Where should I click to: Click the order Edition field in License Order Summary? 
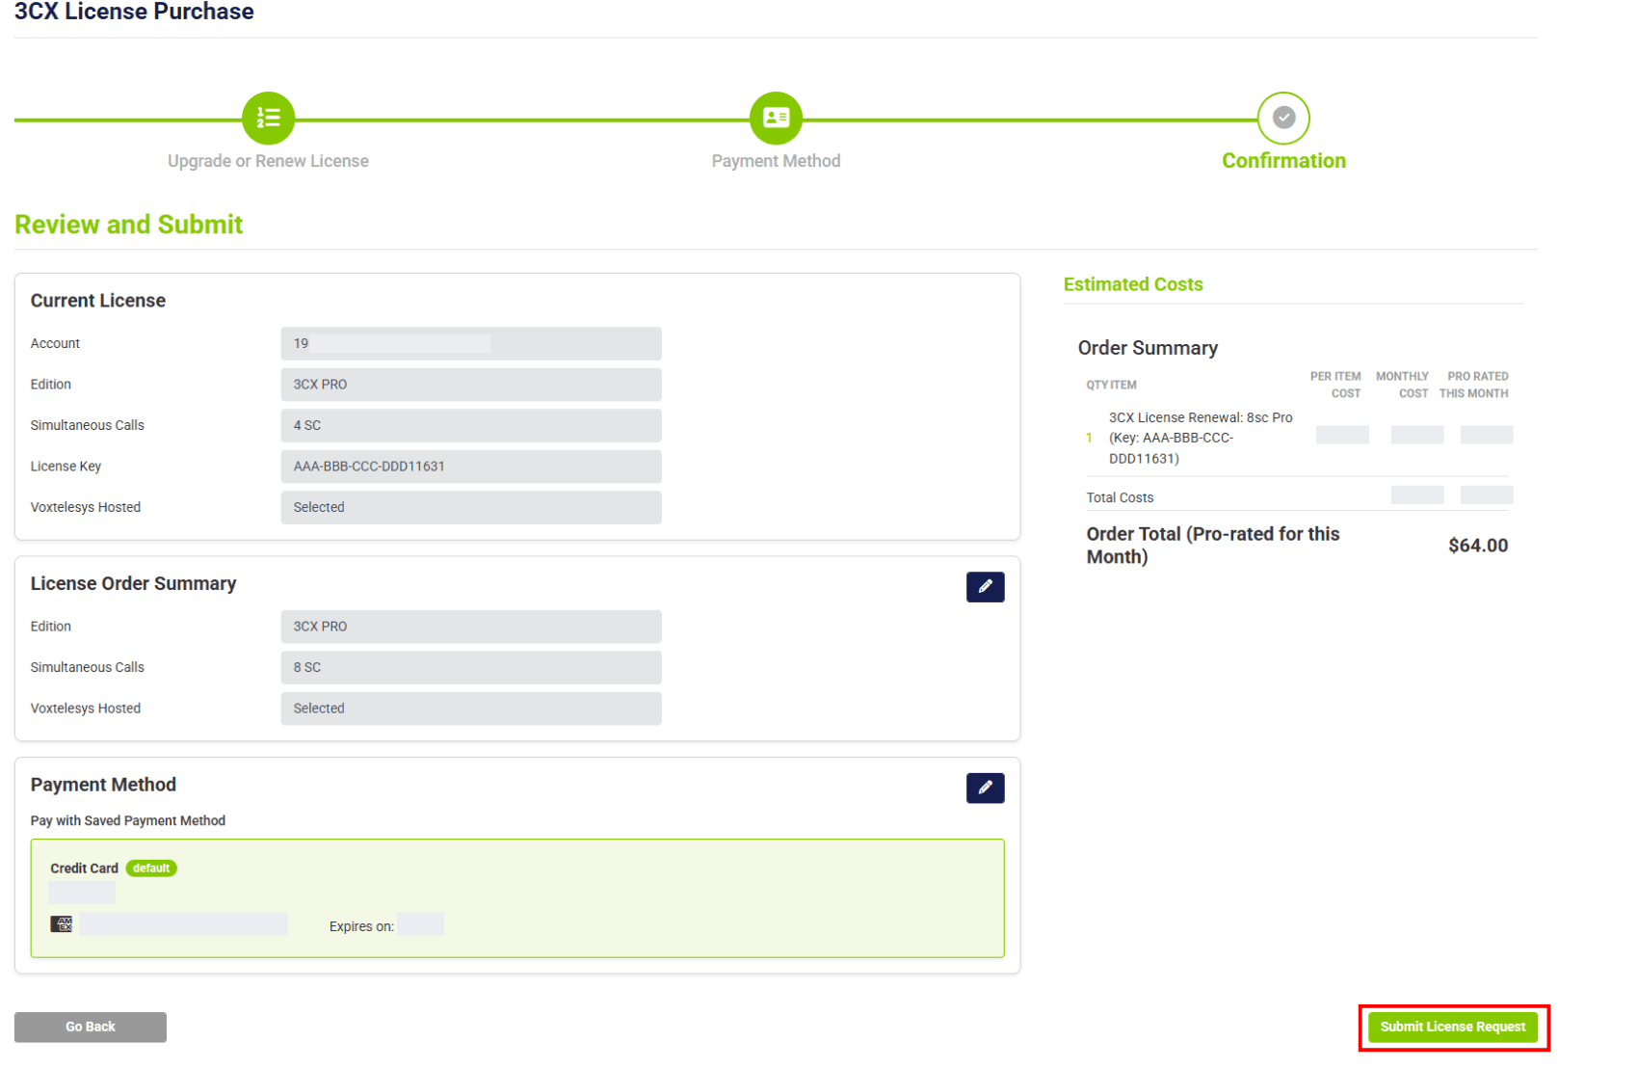coord(471,627)
